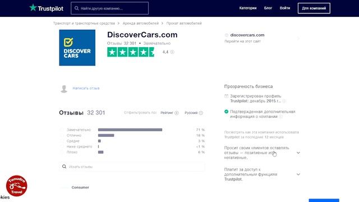Click the Для компаний button
359x202 pixels.
(x=314, y=8)
